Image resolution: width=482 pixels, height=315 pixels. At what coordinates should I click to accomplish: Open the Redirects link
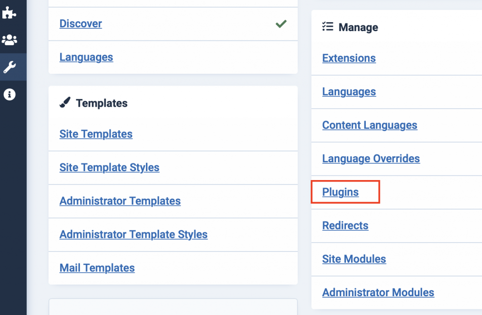point(345,226)
